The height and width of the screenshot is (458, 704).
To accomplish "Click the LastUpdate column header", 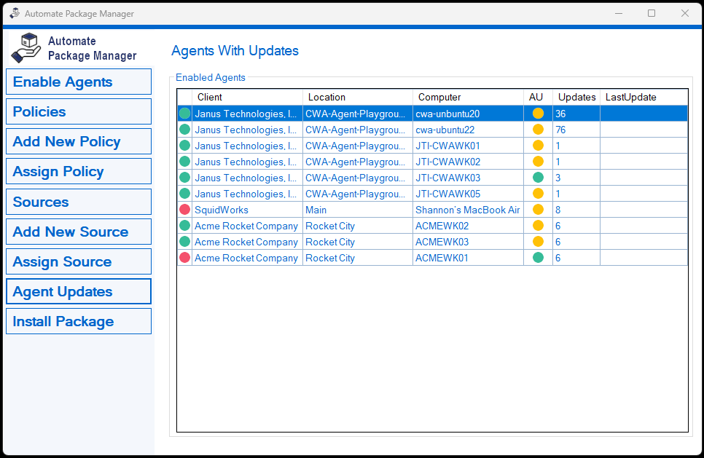I will [644, 97].
